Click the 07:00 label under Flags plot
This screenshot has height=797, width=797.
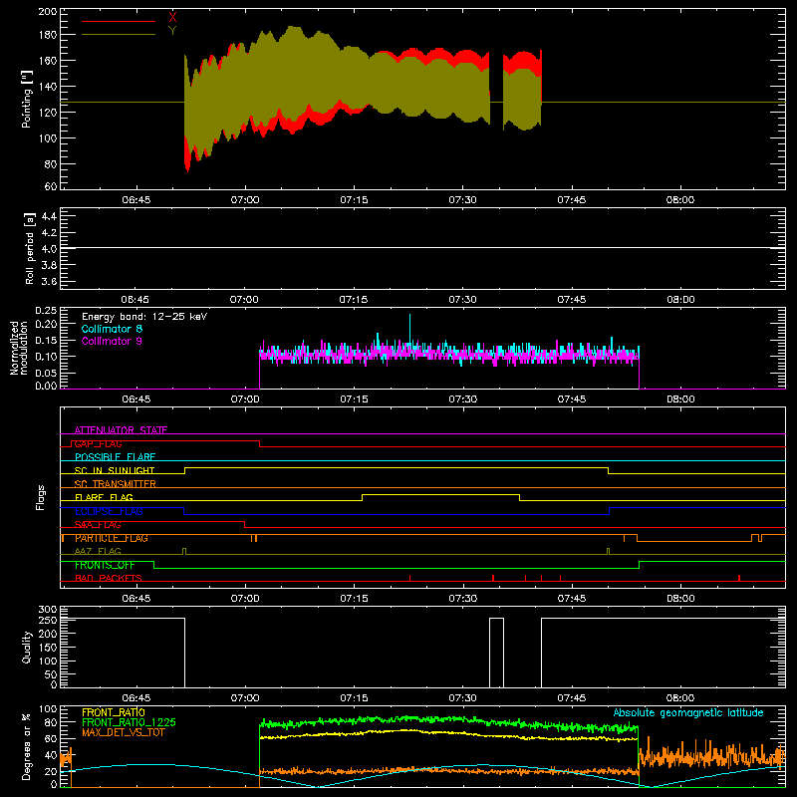pyautogui.click(x=245, y=599)
